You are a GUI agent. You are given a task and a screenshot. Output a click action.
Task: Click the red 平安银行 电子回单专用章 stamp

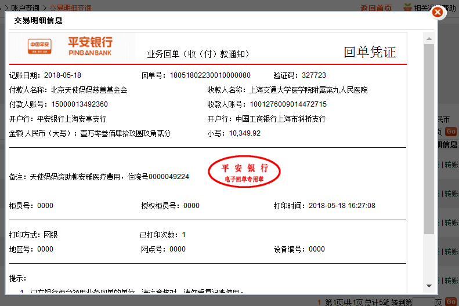click(244, 172)
